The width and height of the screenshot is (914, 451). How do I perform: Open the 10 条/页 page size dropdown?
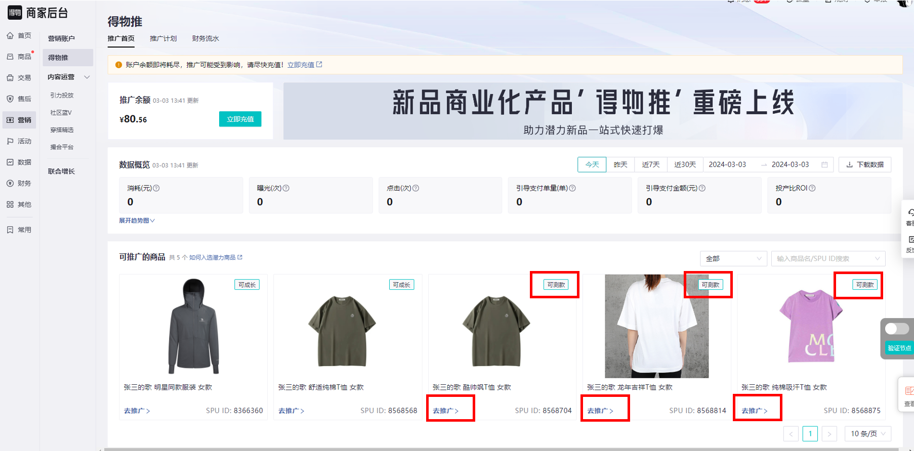868,434
